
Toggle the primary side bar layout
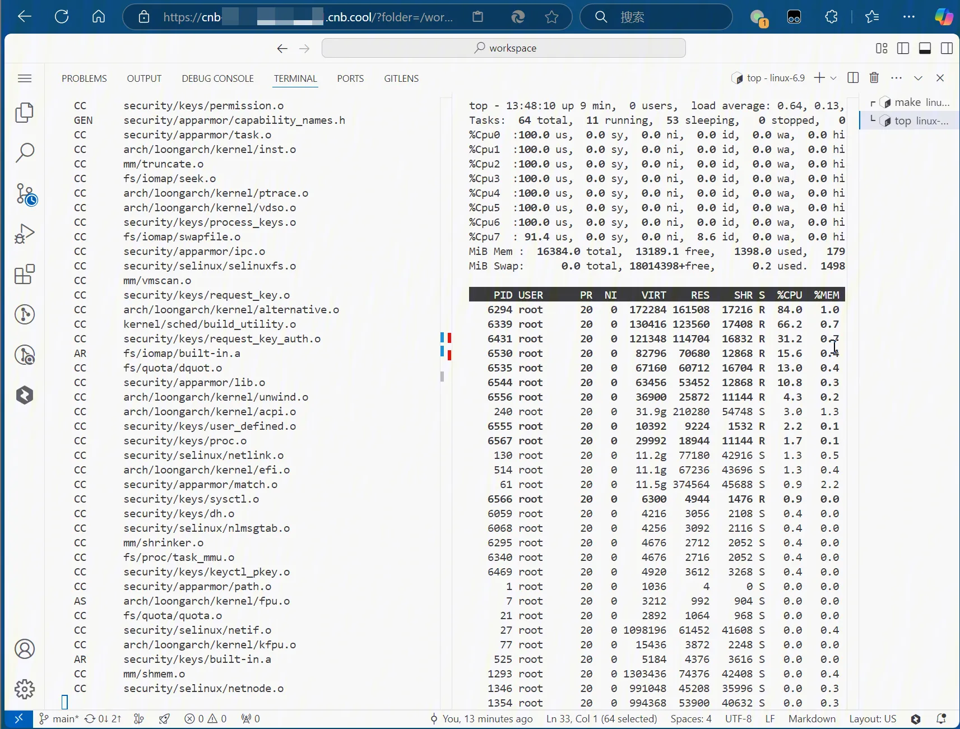point(903,48)
